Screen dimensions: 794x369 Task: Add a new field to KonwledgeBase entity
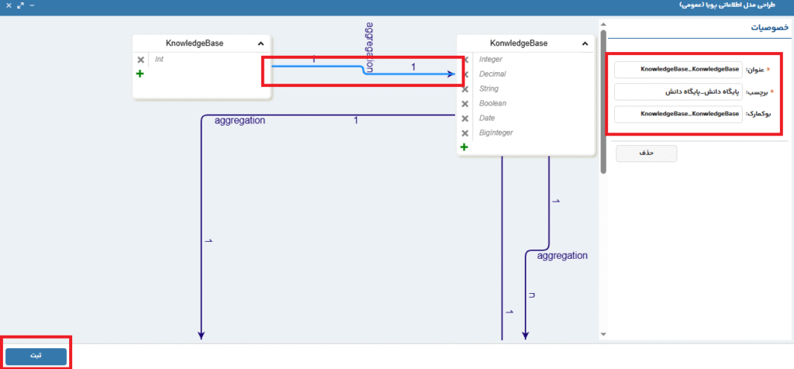pyautogui.click(x=464, y=147)
